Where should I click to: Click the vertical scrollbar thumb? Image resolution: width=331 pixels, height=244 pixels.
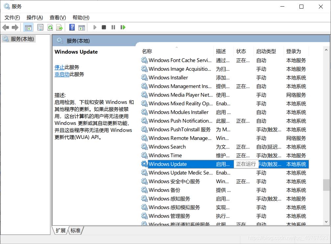[x=326, y=185]
